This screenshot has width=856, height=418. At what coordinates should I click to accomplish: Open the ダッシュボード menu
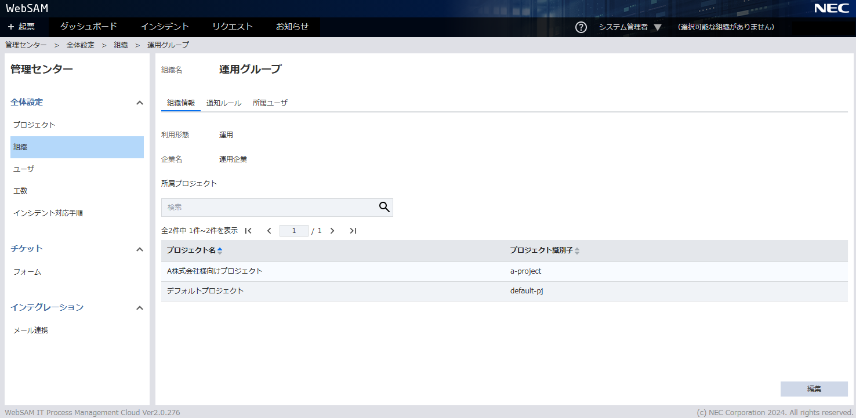coord(89,27)
